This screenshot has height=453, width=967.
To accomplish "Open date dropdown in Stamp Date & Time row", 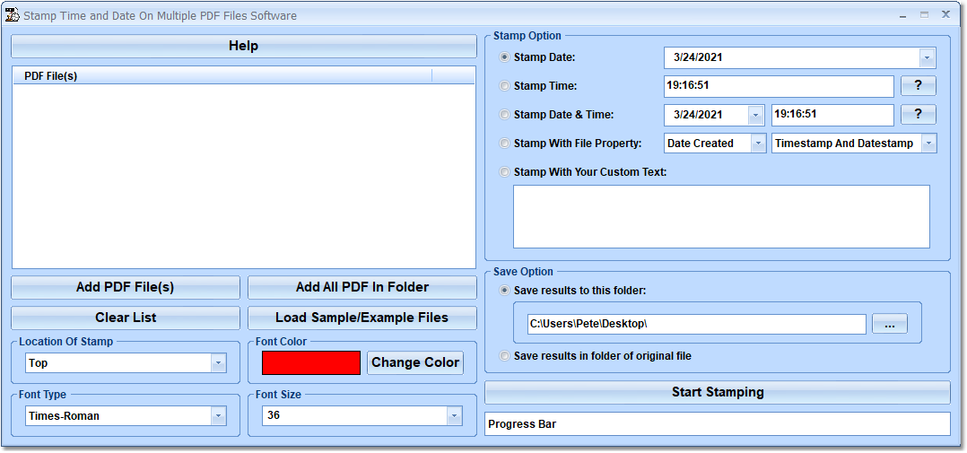I will (x=756, y=115).
